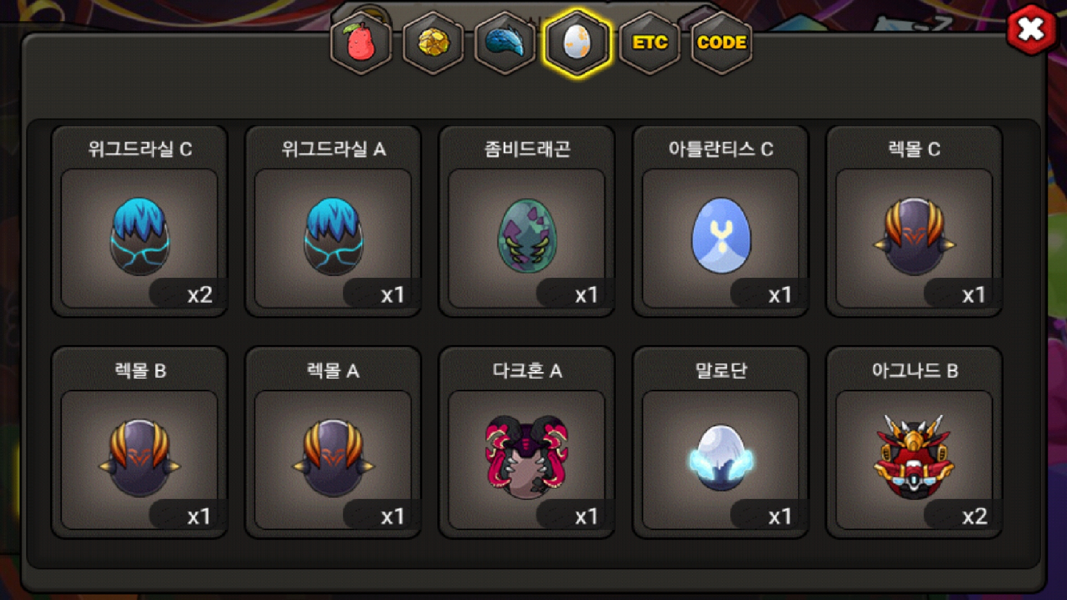Select the 위그드라실 A egg
This screenshot has height=600, width=1067.
(x=333, y=237)
